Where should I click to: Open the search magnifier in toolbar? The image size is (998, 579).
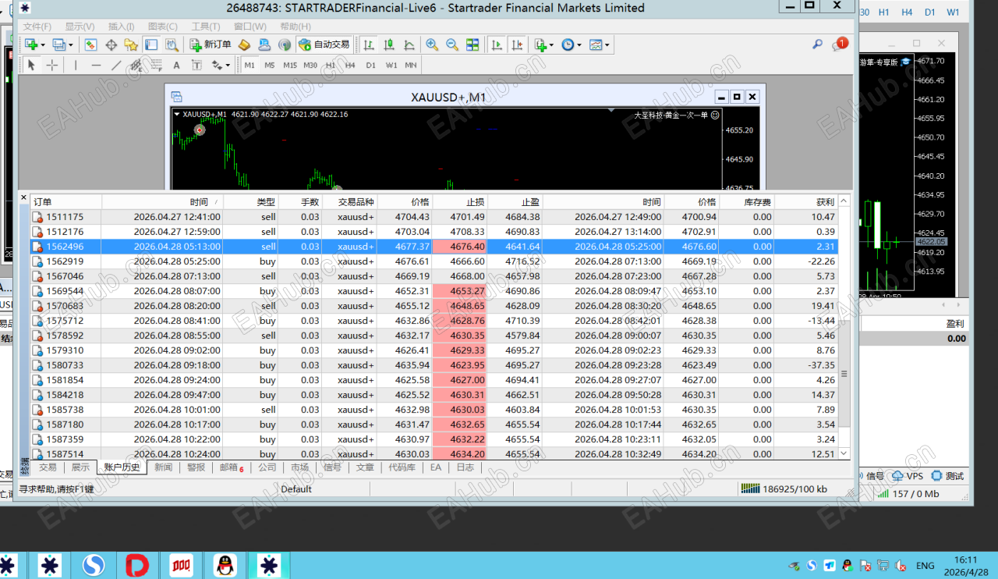[817, 44]
